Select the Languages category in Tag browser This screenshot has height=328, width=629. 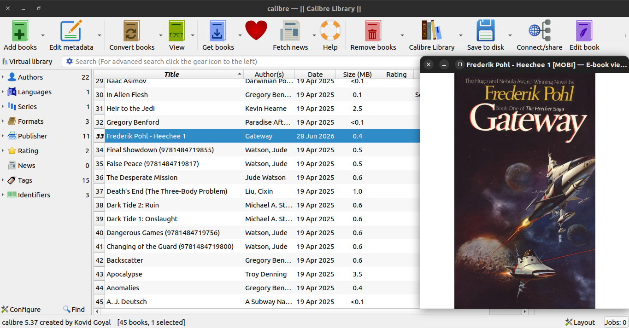(35, 92)
